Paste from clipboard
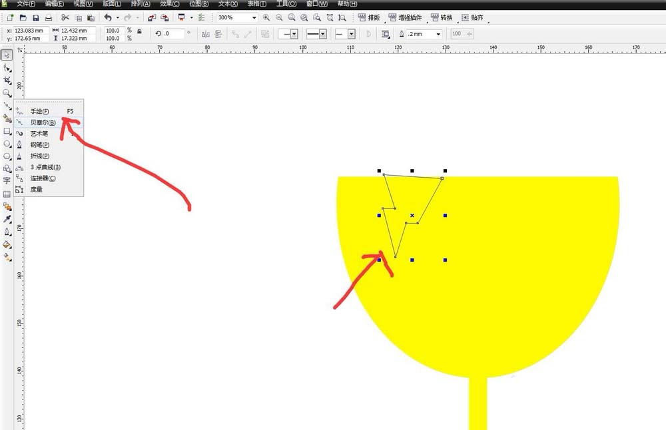666x430 pixels. (x=91, y=17)
